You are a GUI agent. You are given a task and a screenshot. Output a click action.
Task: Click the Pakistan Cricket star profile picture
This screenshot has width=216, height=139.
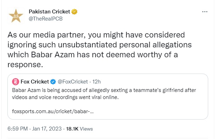click(x=16, y=16)
